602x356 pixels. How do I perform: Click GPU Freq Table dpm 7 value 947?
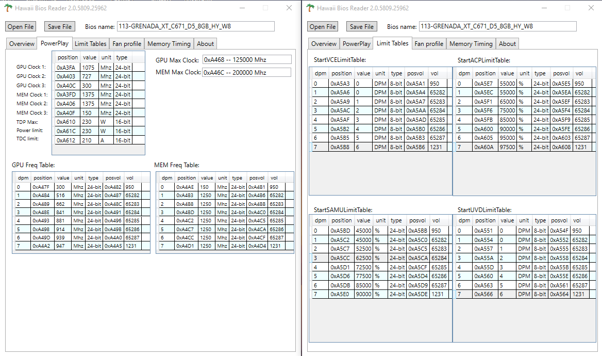[x=63, y=246]
